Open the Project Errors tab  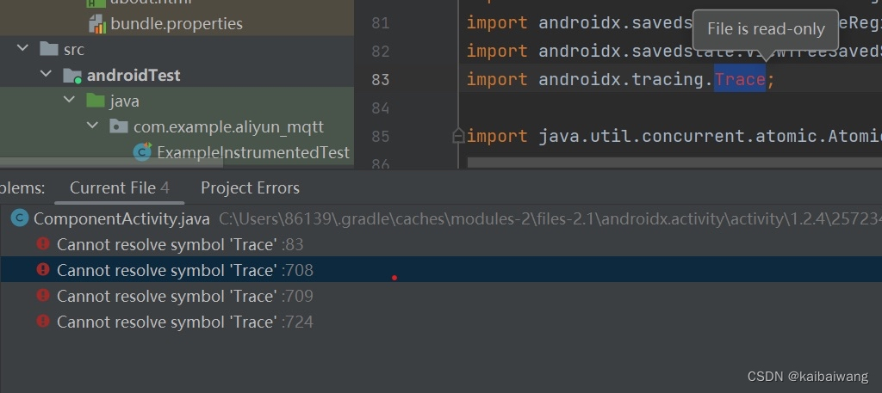250,187
